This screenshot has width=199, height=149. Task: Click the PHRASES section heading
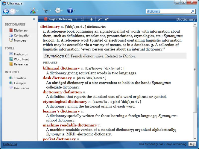point(50,63)
